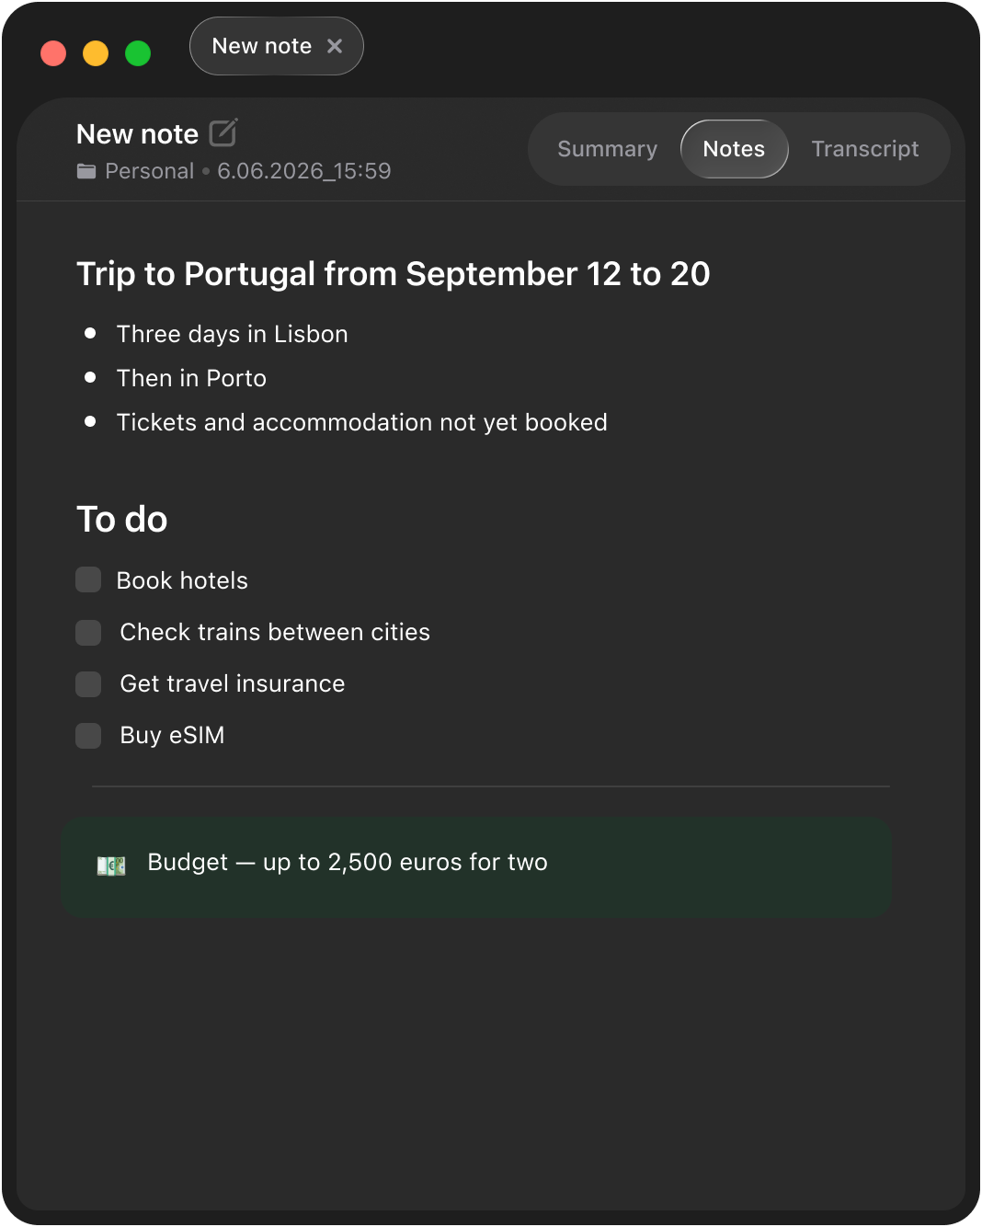Click the Budget callout block
The image size is (982, 1227).
476,866
